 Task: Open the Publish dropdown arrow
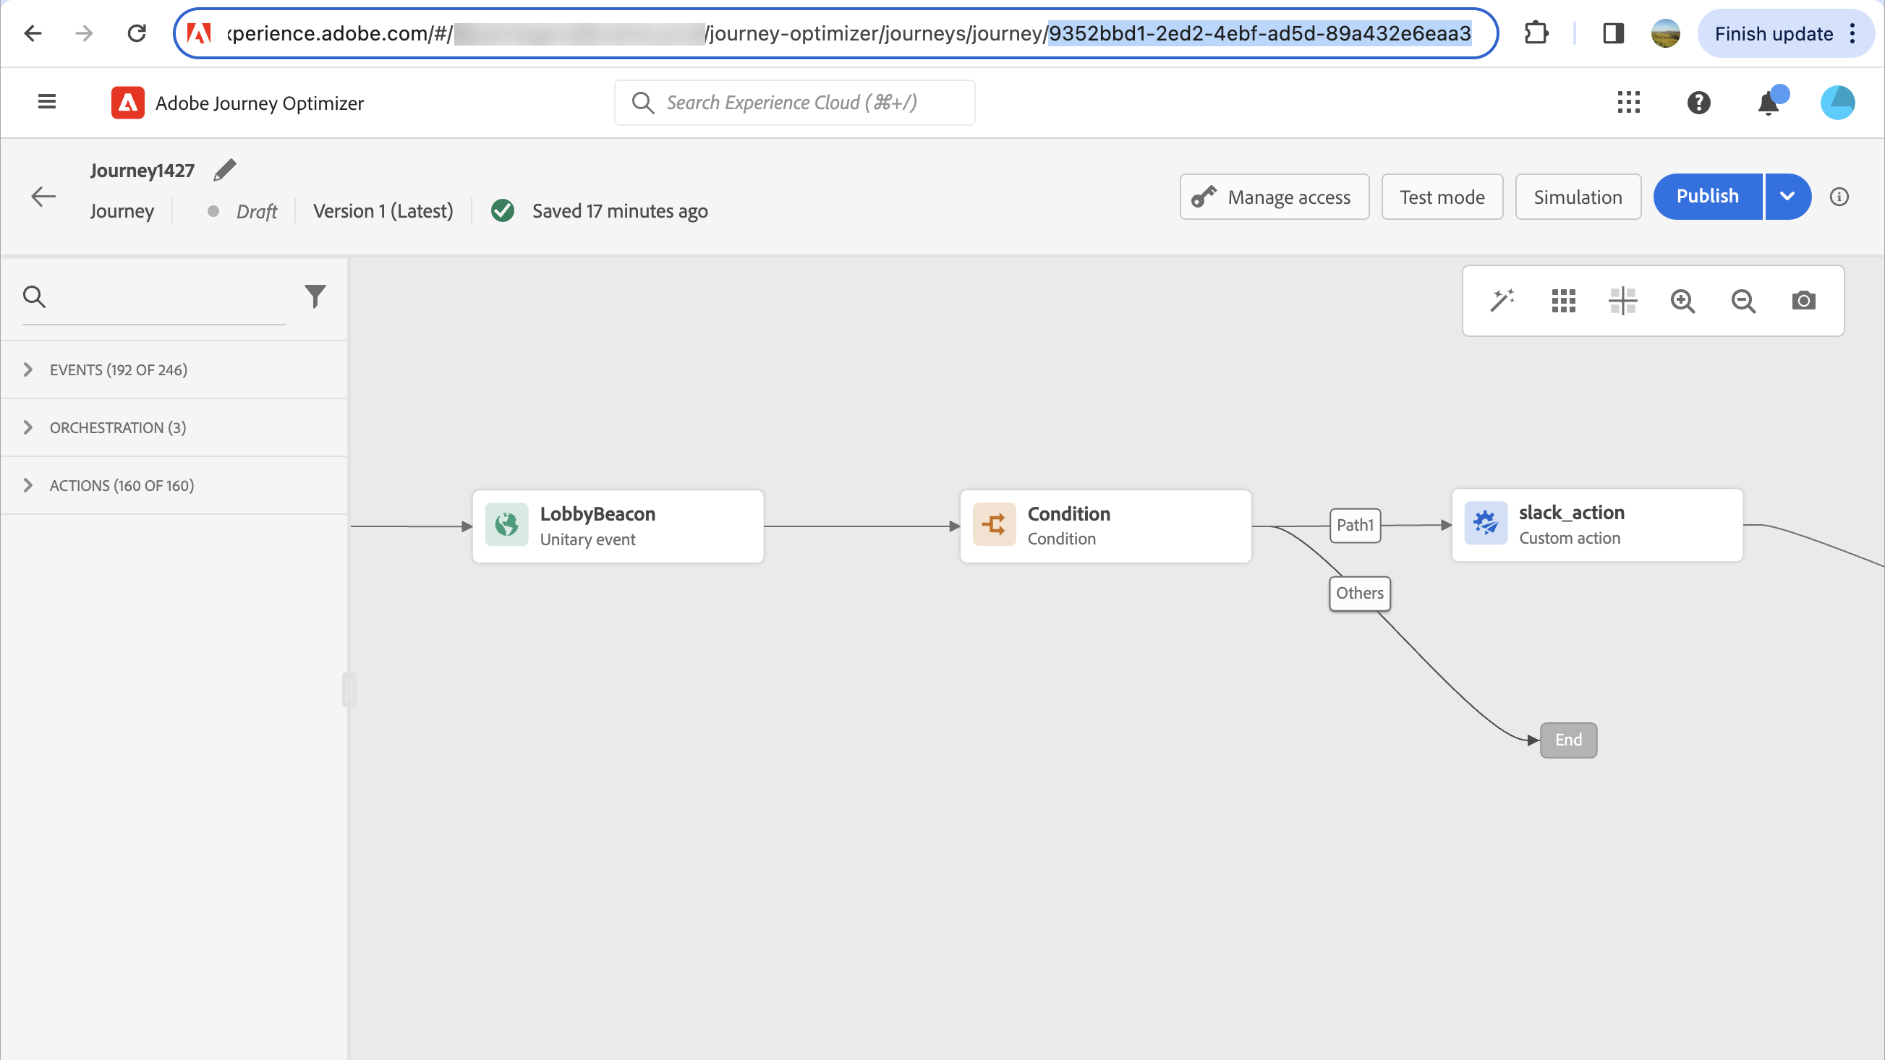pos(1787,196)
